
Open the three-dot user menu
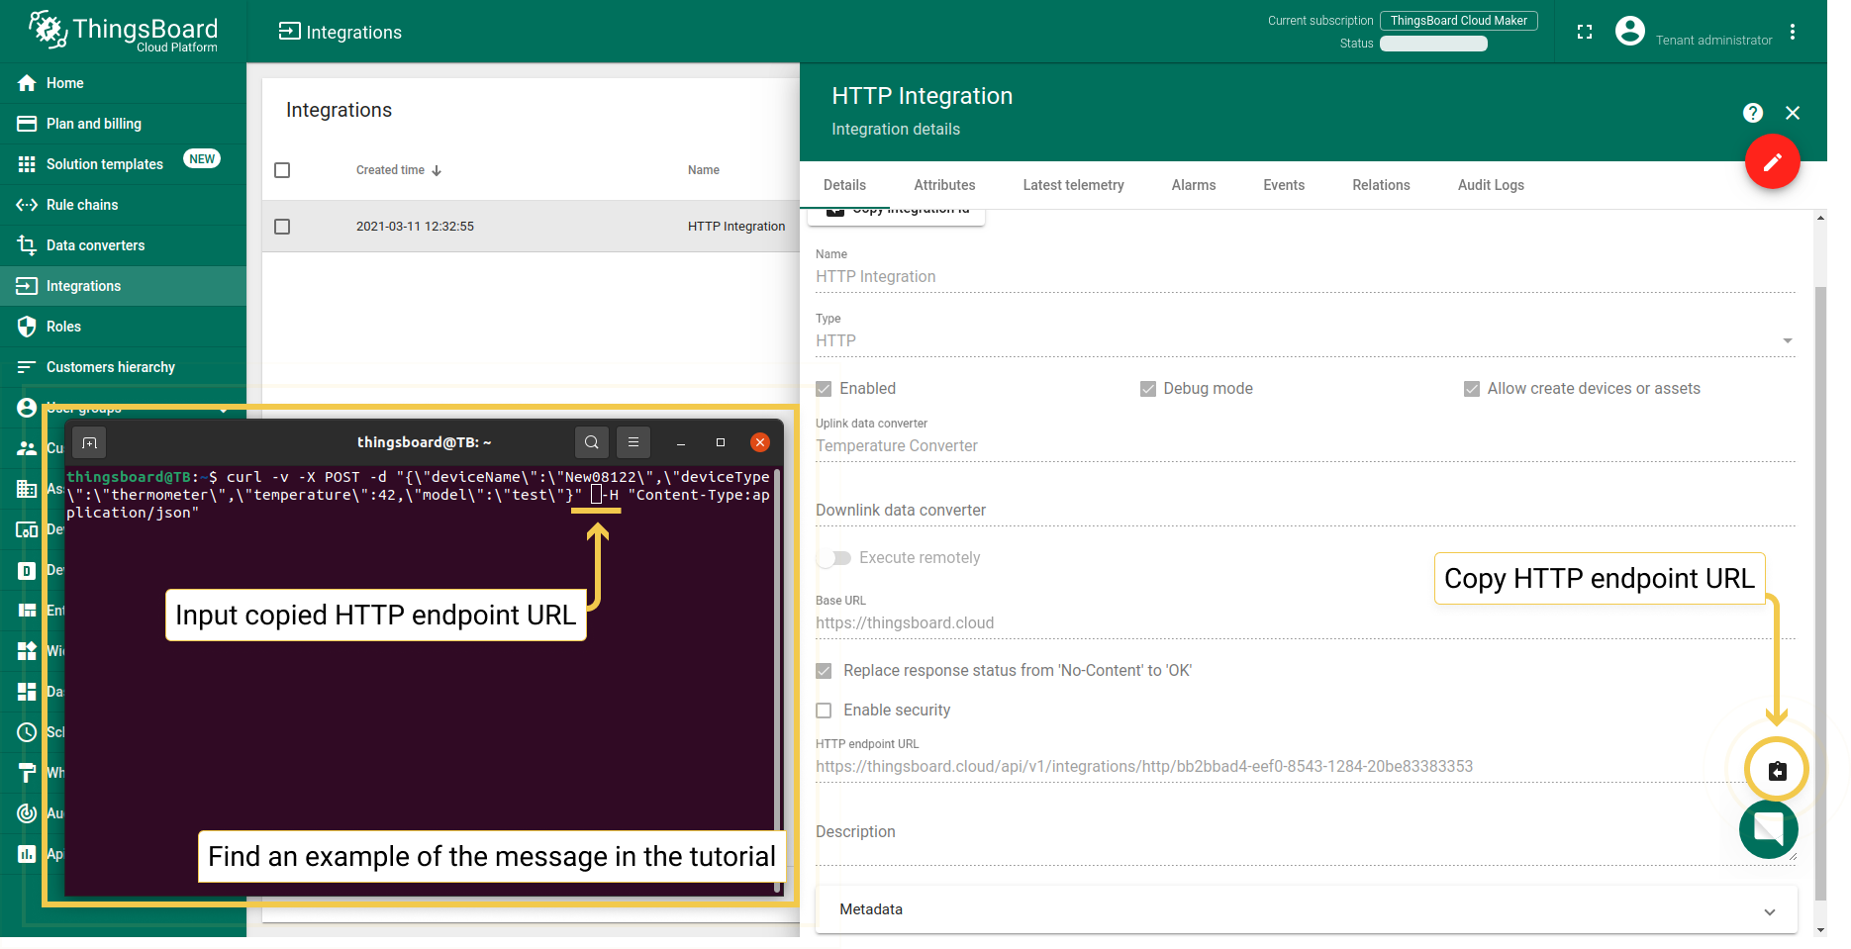pyautogui.click(x=1793, y=32)
